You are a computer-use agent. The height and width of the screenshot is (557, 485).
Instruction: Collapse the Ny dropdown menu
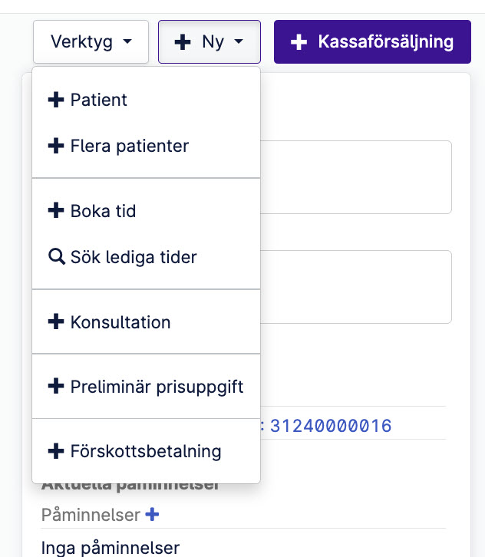pyautogui.click(x=210, y=41)
